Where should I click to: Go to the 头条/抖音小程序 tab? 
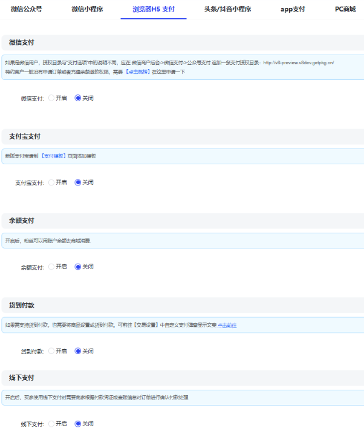[x=227, y=9]
